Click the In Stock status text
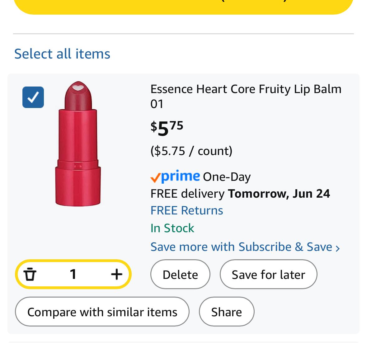Image resolution: width=367 pixels, height=343 pixels. 172,228
